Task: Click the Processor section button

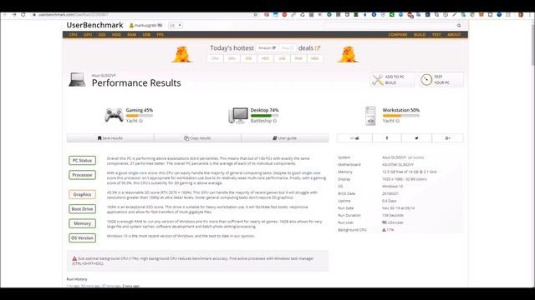Action: [82, 175]
